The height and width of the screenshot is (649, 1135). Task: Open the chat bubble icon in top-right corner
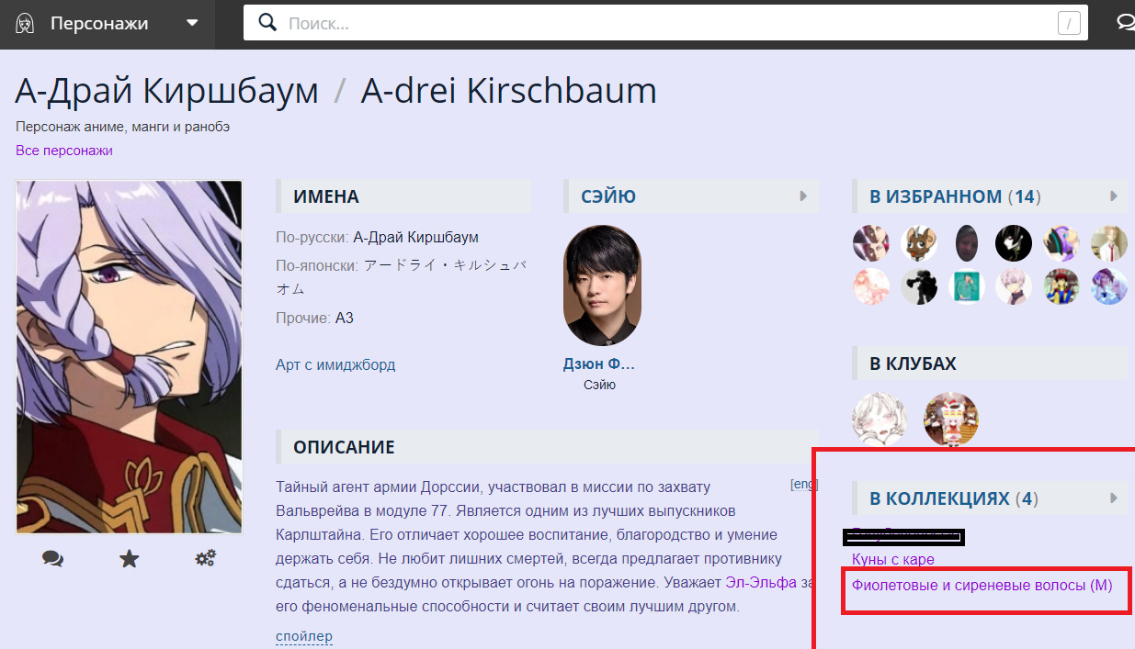pyautogui.click(x=1124, y=23)
